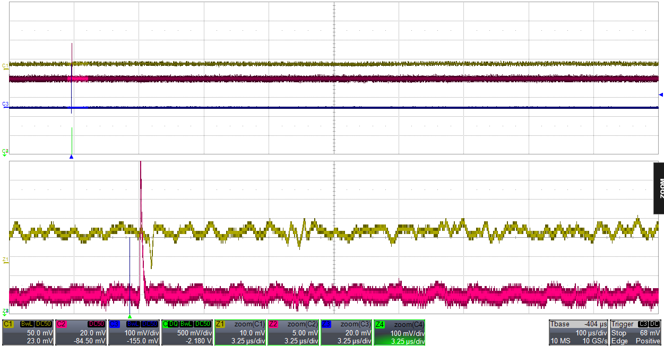
Task: Select the blue trigger delay triangle below upper grid
Action: click(x=71, y=157)
